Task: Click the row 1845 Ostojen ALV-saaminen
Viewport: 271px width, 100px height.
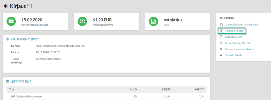Action: pos(106,96)
